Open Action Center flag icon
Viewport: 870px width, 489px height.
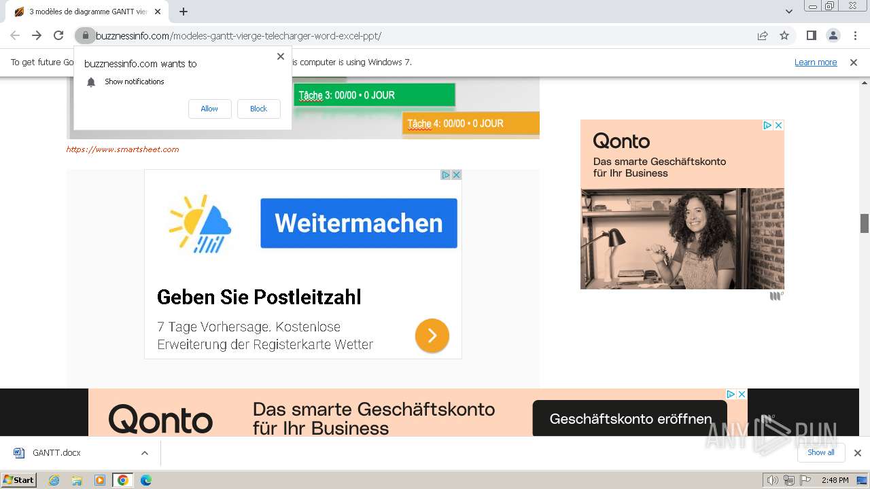[x=805, y=480]
